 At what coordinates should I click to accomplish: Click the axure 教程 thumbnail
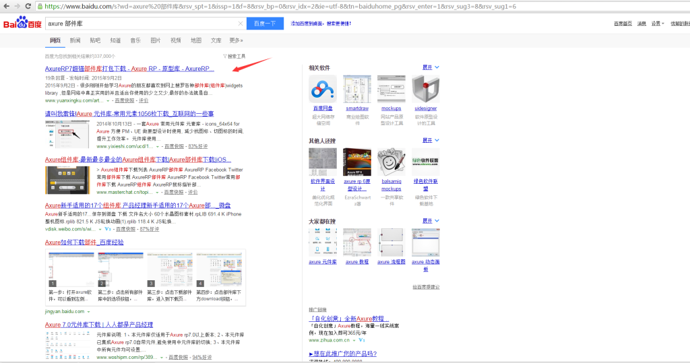click(357, 242)
